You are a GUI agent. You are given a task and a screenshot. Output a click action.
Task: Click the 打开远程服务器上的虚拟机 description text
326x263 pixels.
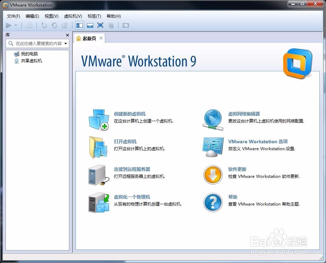(139, 176)
